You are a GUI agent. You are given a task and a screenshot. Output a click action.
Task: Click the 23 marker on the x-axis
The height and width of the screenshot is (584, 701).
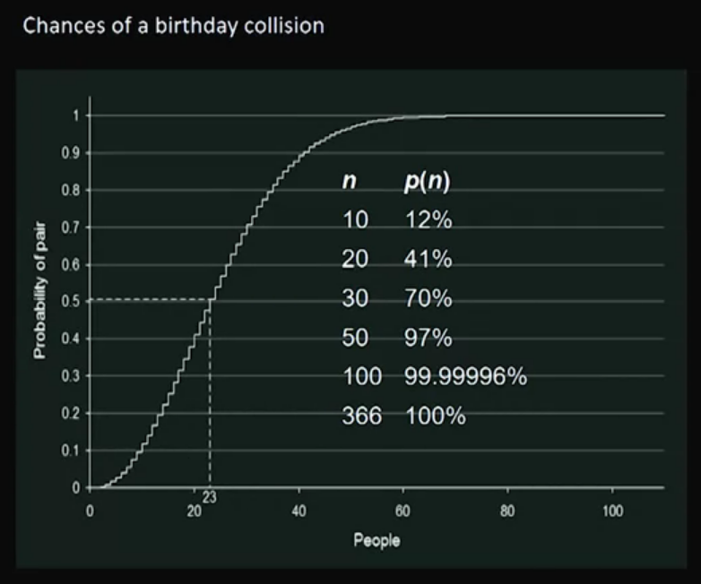(209, 498)
